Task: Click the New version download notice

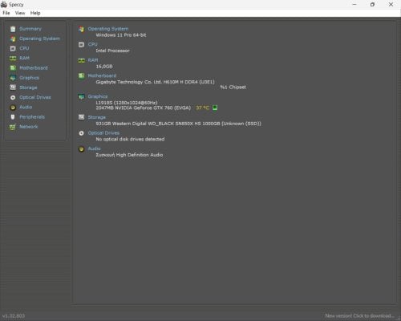Action: point(359,315)
